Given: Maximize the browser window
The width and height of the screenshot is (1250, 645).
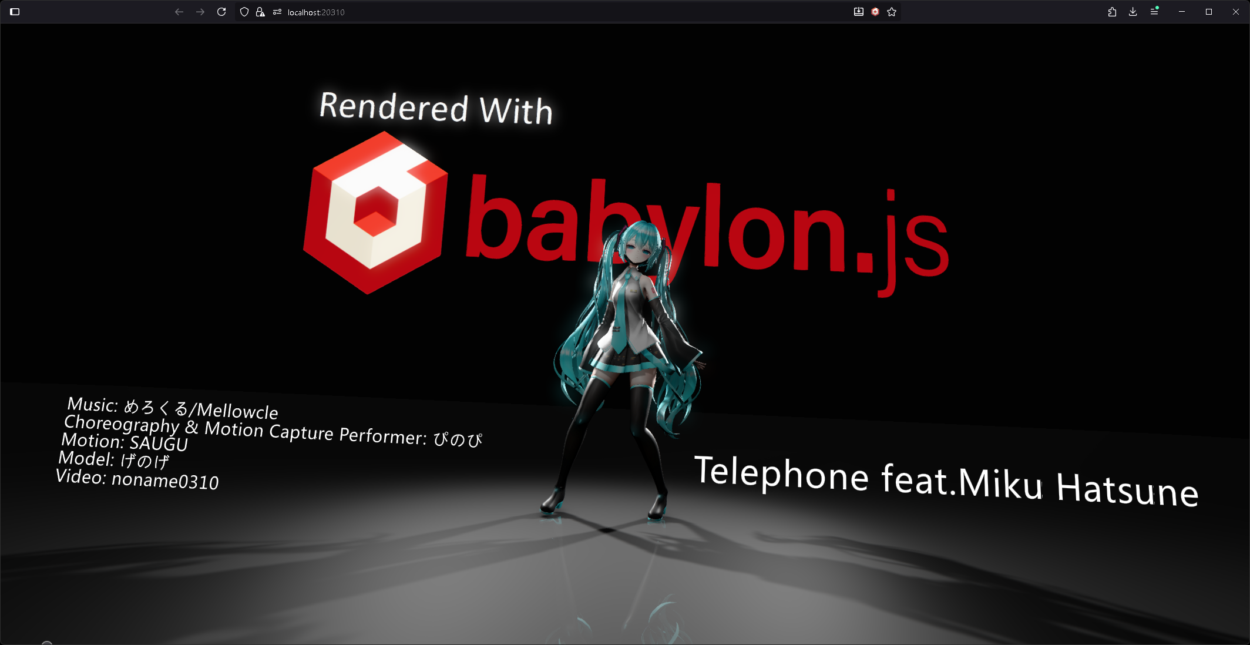Looking at the screenshot, I should click(1209, 12).
